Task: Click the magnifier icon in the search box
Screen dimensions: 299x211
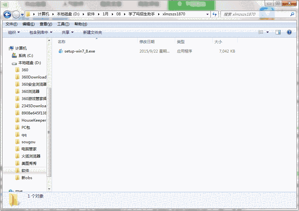Action: pyautogui.click(x=291, y=14)
